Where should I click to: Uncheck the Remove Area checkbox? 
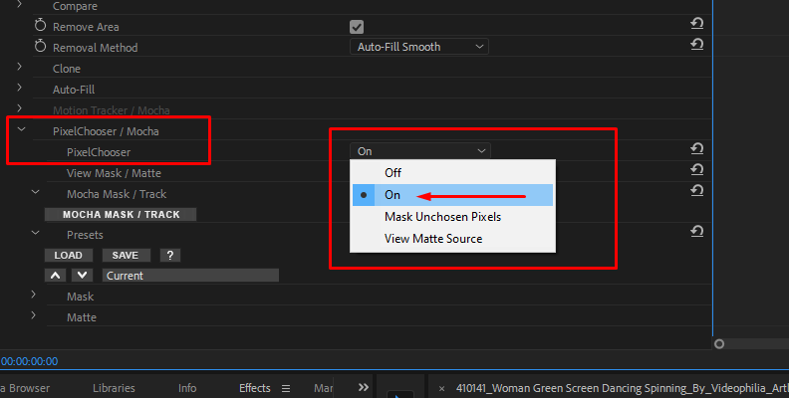click(x=357, y=27)
